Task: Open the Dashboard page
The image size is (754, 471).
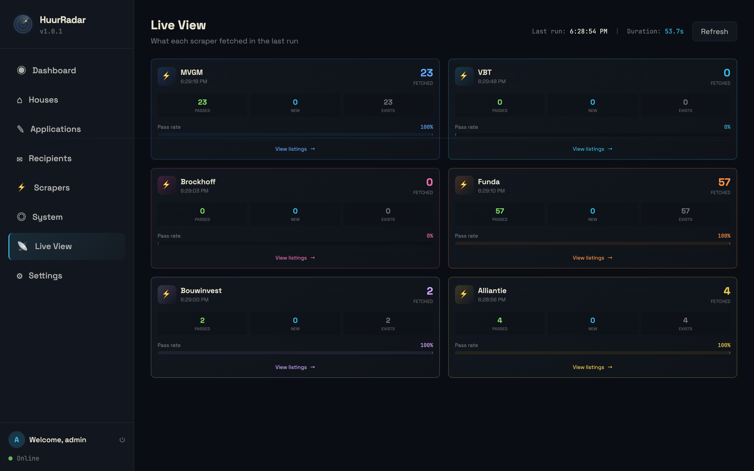Action: coord(67,70)
